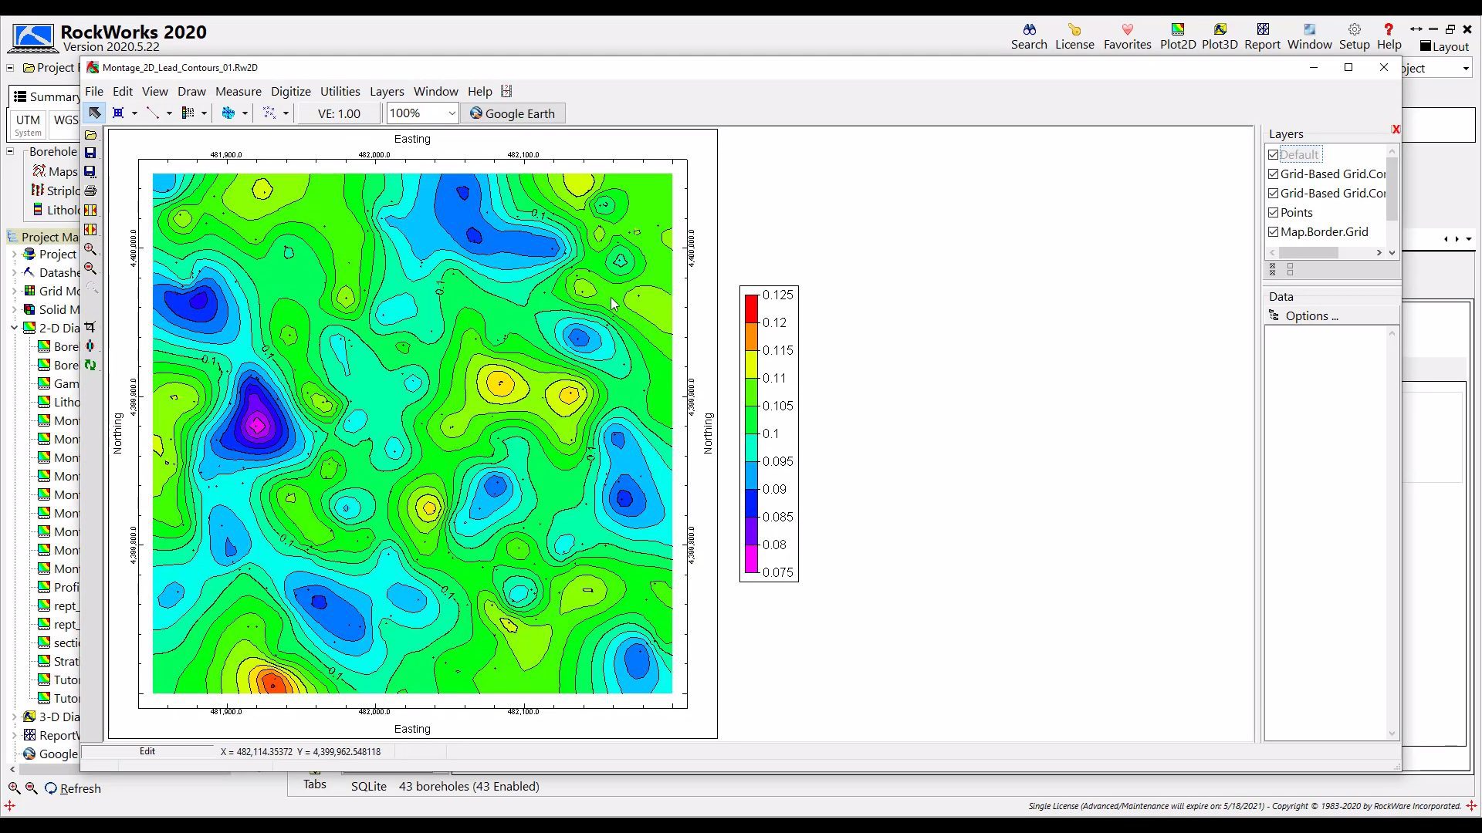The height and width of the screenshot is (833, 1482).
Task: Select the Profi diagram tree item
Action: pyautogui.click(x=59, y=587)
